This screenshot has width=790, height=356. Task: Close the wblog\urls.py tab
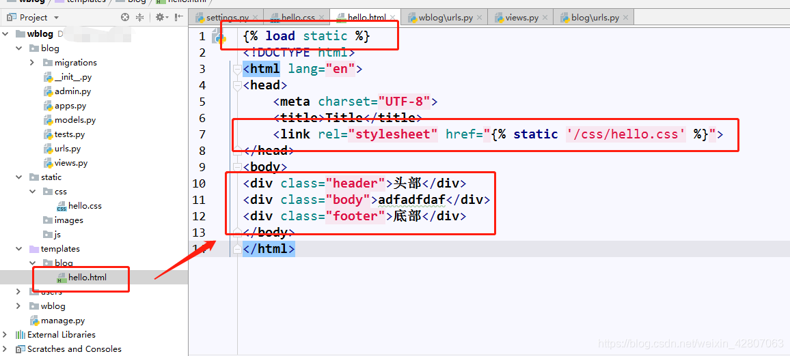tap(479, 18)
